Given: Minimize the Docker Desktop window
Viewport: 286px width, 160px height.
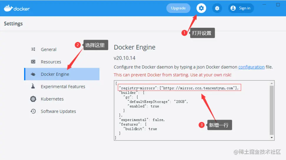Looking at the screenshot, I should (x=264, y=4).
